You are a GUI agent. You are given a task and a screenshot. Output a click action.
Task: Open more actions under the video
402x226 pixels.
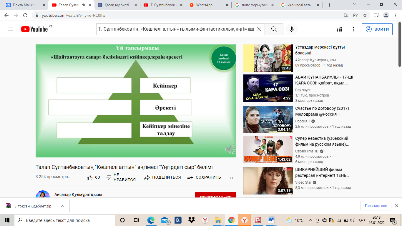pos(231,177)
